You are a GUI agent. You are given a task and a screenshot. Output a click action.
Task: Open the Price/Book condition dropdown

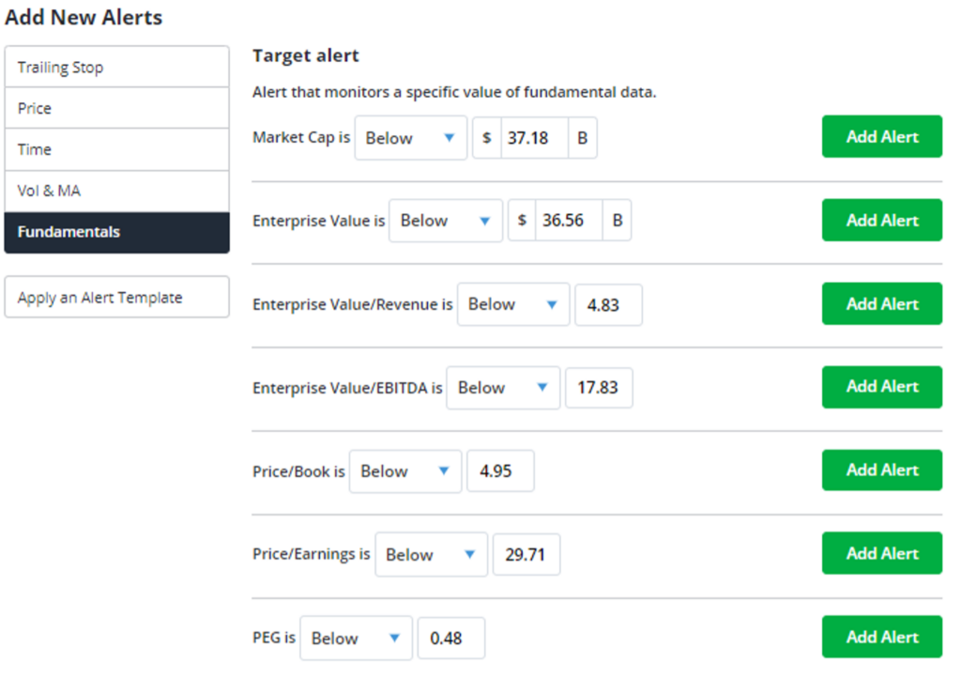[x=405, y=471]
